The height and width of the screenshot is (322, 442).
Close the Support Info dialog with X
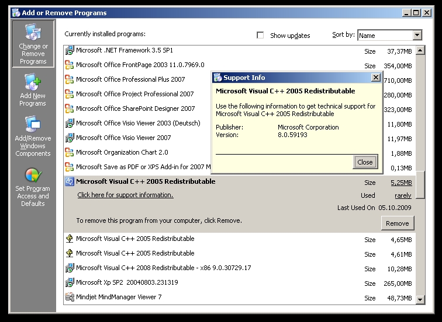pos(375,77)
